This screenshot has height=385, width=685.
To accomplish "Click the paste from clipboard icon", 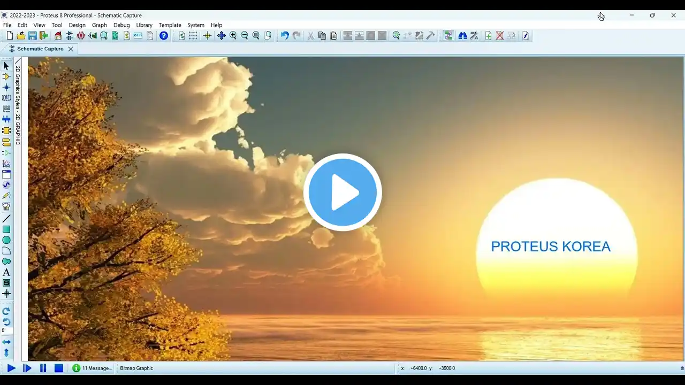I will [333, 36].
